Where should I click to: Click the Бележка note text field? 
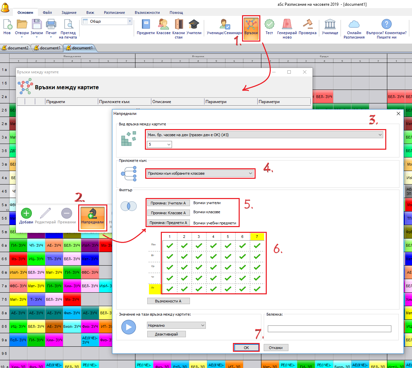(329, 329)
